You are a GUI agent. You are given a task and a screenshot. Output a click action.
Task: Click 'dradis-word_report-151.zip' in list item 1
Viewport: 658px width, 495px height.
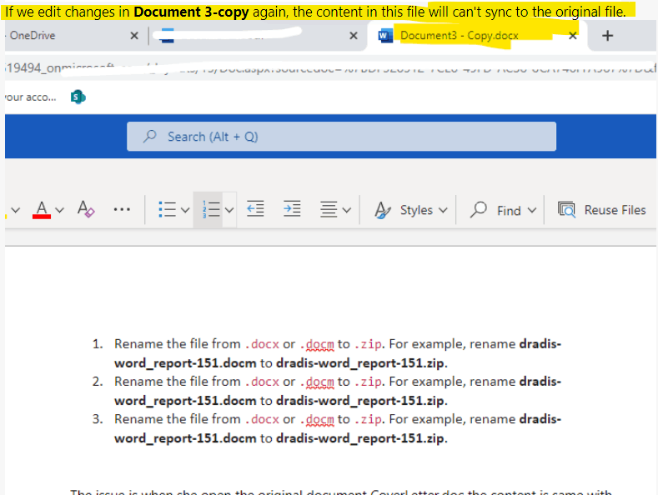(360, 362)
